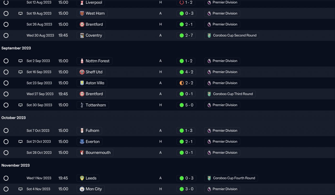The height and width of the screenshot is (195, 335).
Task: Open the Bournemouth team link
Action: click(98, 153)
